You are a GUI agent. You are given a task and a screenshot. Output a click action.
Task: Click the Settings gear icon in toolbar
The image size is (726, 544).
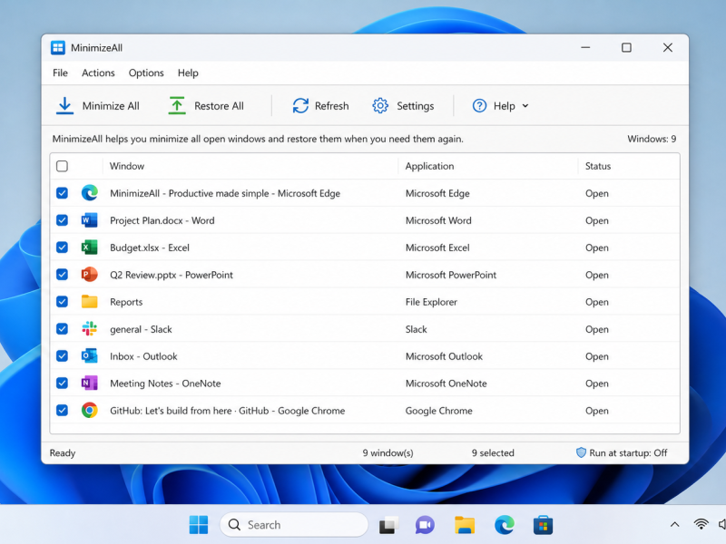click(x=380, y=106)
